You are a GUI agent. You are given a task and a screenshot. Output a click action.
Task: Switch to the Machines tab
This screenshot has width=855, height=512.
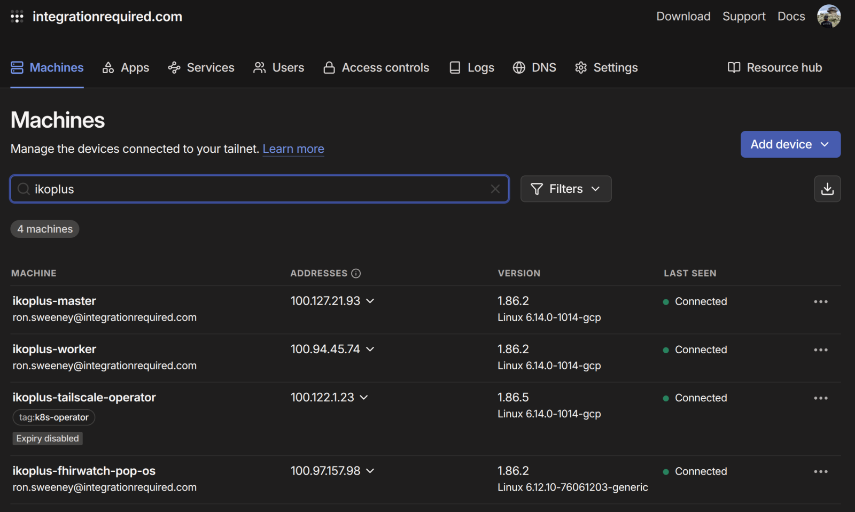[x=47, y=67]
